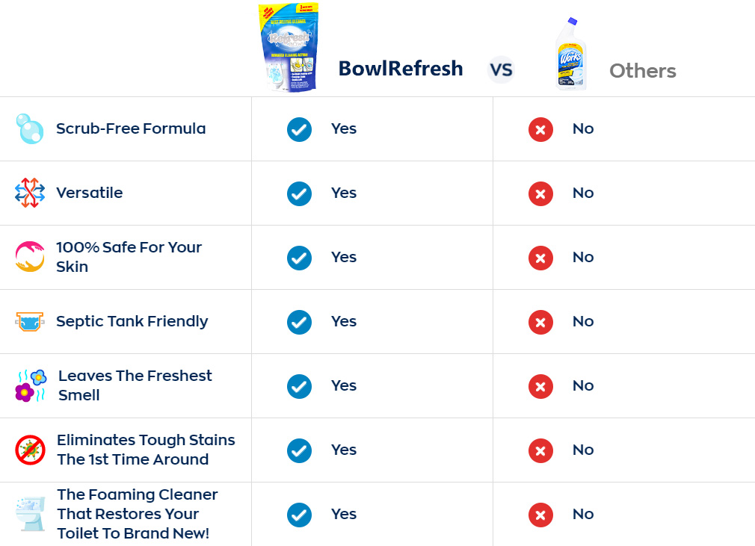Click the VS badge between products
Image resolution: width=755 pixels, height=546 pixels.
(x=501, y=70)
